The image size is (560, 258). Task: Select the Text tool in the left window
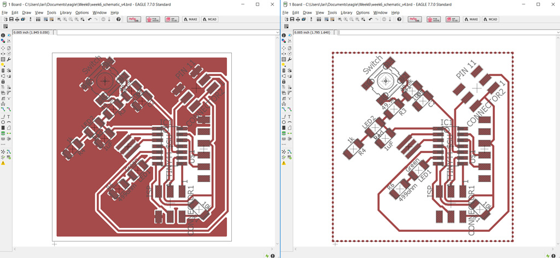coord(9,116)
